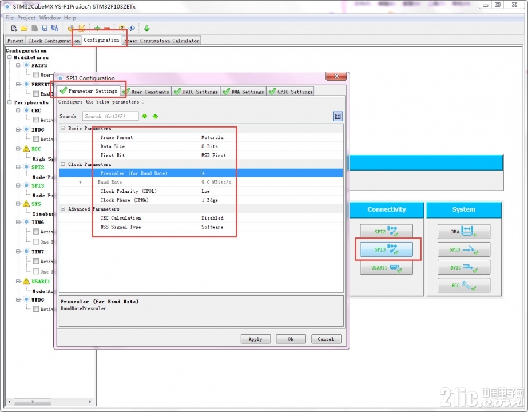Collapse the FATFS tree node
The image size is (528, 412).
click(x=18, y=65)
